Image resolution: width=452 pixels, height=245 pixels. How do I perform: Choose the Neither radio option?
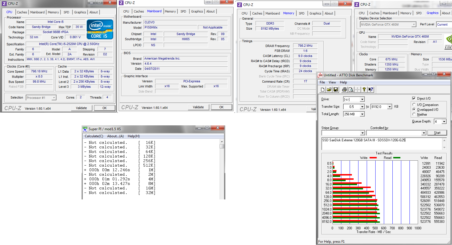coord(414,115)
